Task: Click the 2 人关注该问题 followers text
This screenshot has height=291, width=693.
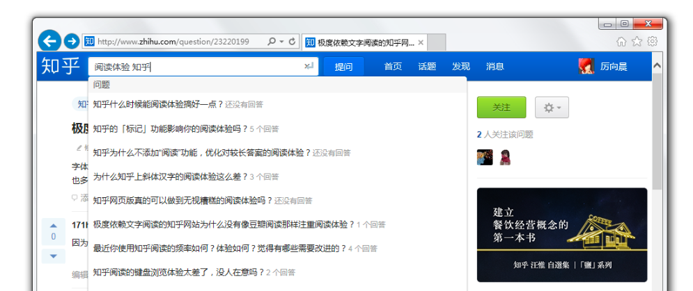Action: point(505,135)
